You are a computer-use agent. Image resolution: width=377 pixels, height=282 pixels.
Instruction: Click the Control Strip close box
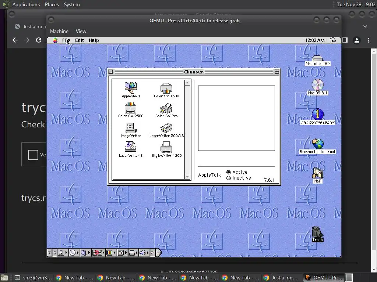point(49,253)
